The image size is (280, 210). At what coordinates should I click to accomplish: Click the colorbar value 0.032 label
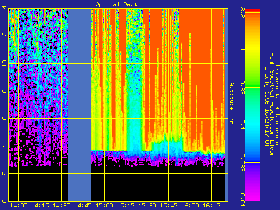coord(242,162)
